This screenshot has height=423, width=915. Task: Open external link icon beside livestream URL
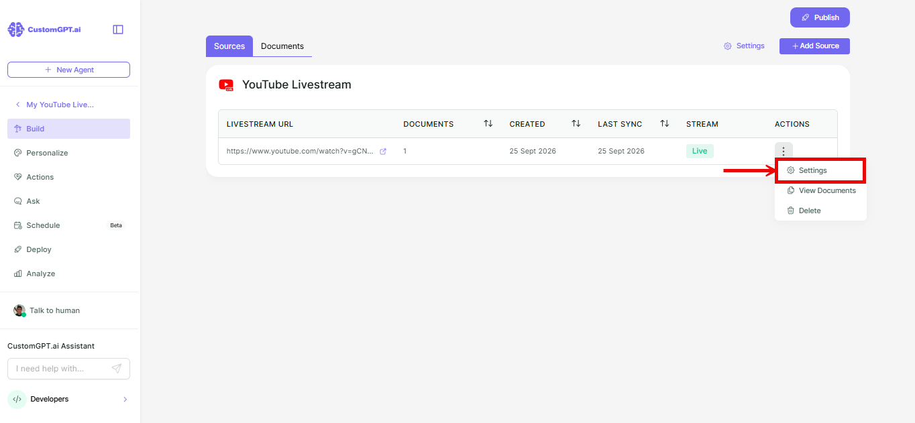pyautogui.click(x=383, y=152)
